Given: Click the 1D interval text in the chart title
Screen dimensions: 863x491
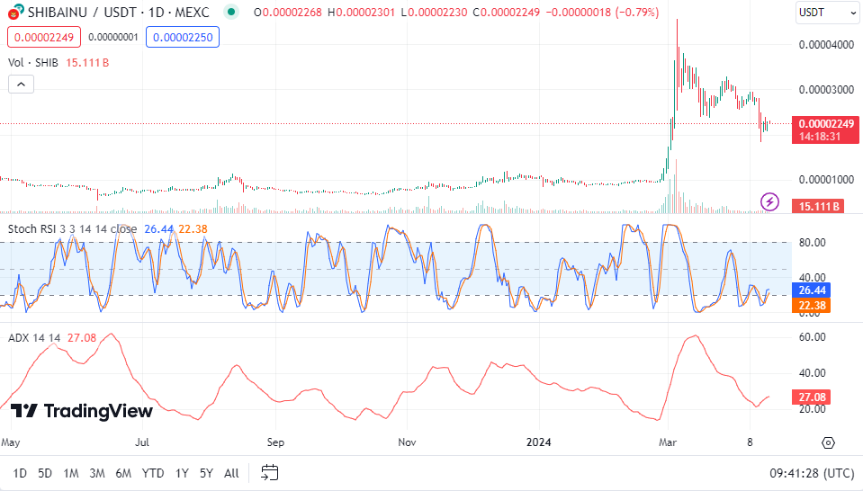Looking at the screenshot, I should (157, 12).
